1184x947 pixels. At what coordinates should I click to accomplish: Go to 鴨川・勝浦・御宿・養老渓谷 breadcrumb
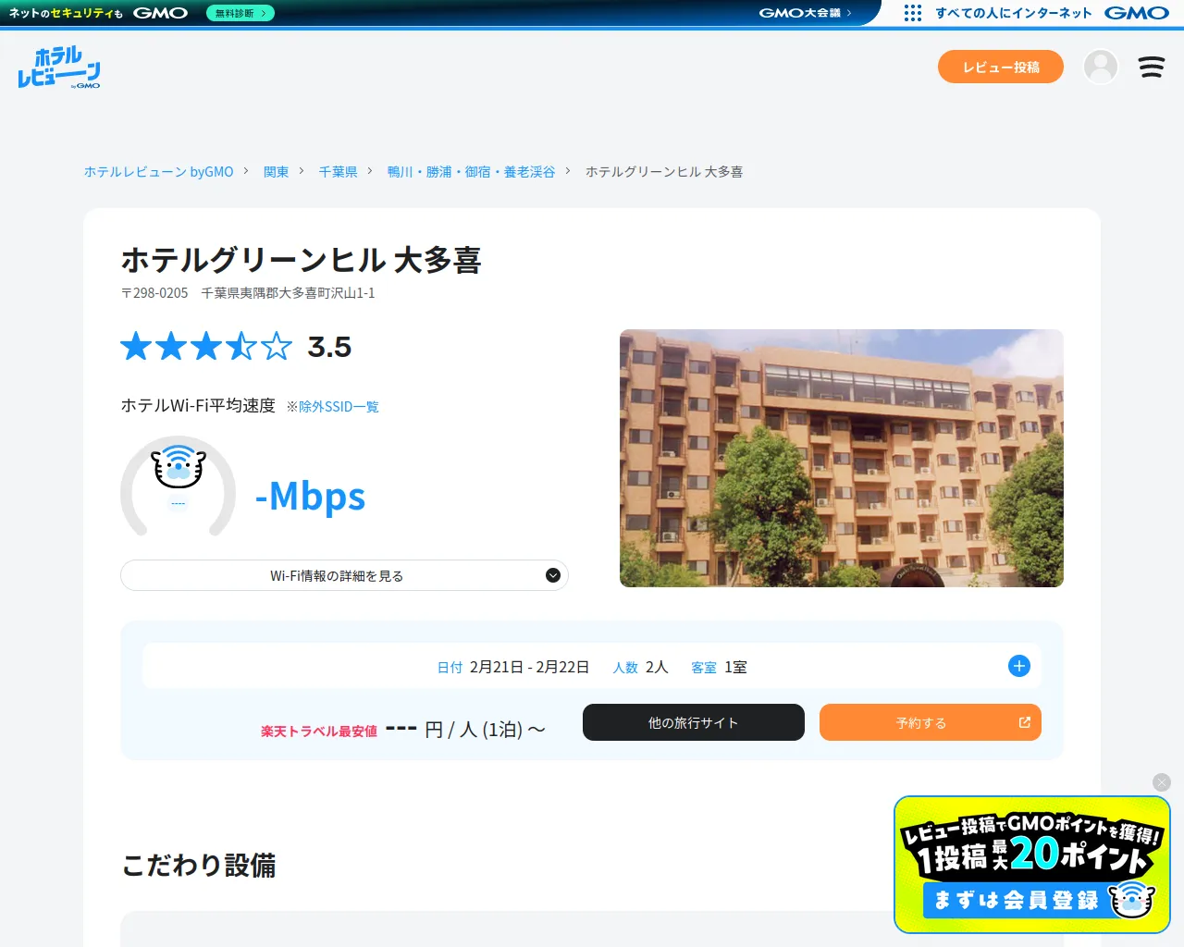click(471, 172)
